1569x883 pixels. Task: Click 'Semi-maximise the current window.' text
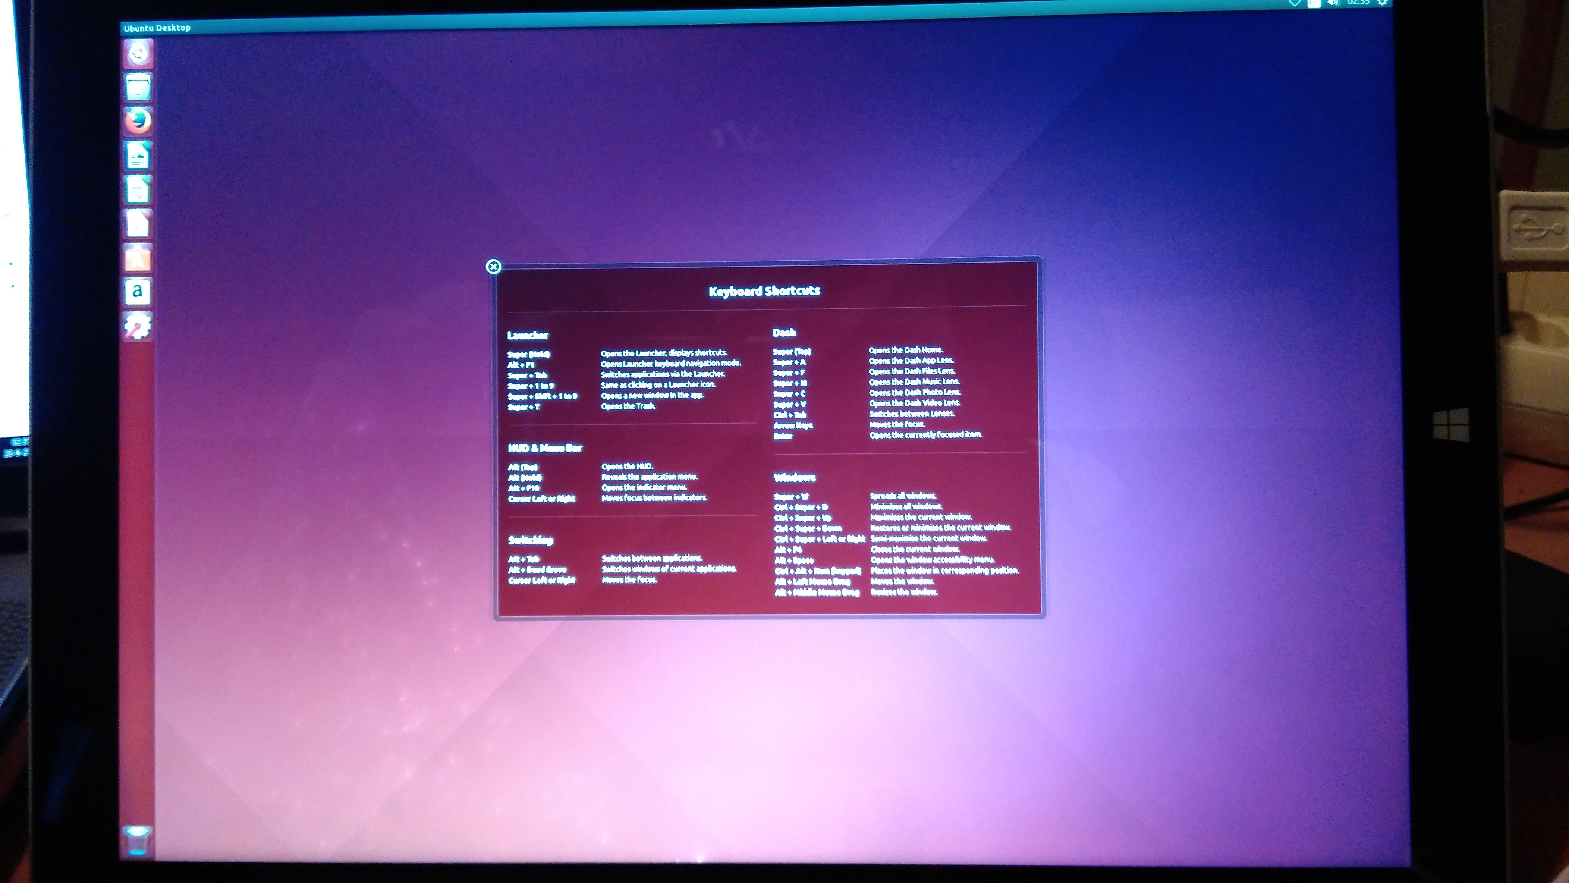pyautogui.click(x=929, y=539)
